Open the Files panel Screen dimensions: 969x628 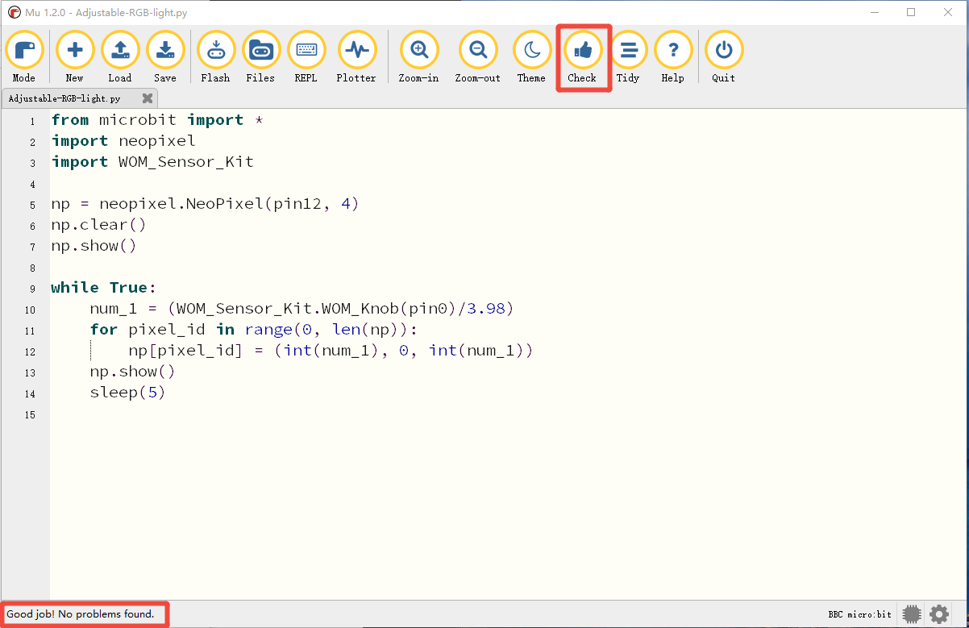[x=261, y=57]
